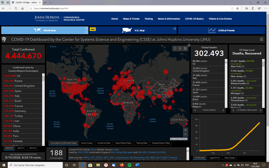This screenshot has height=168, width=269.
Task: Select the Admin1 level tab
Action: coord(21,148)
